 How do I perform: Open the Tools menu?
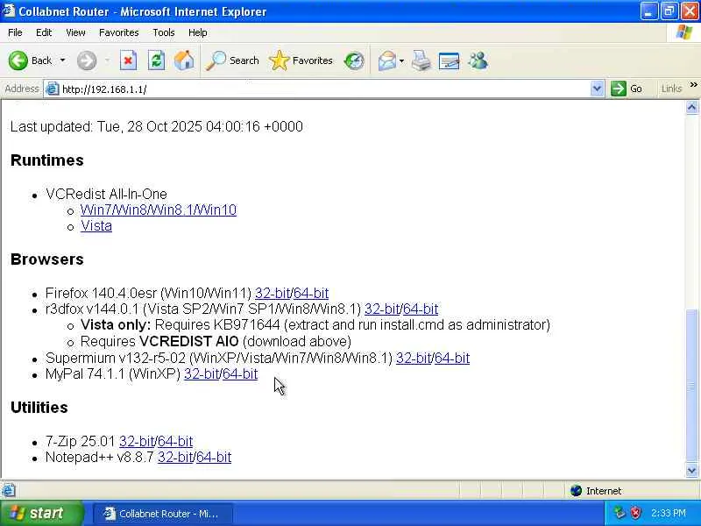pos(164,32)
